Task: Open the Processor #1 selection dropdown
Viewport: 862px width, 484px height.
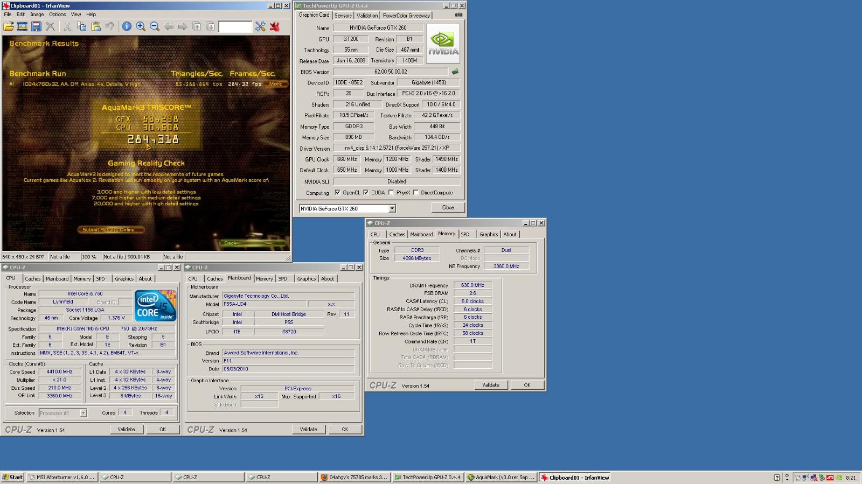Action: tap(83, 413)
